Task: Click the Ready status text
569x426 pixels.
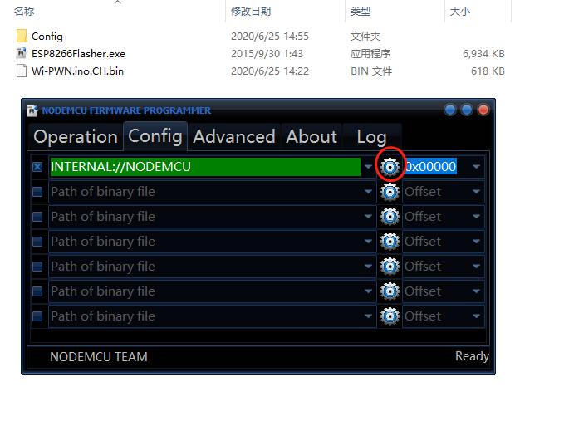Action: point(472,356)
